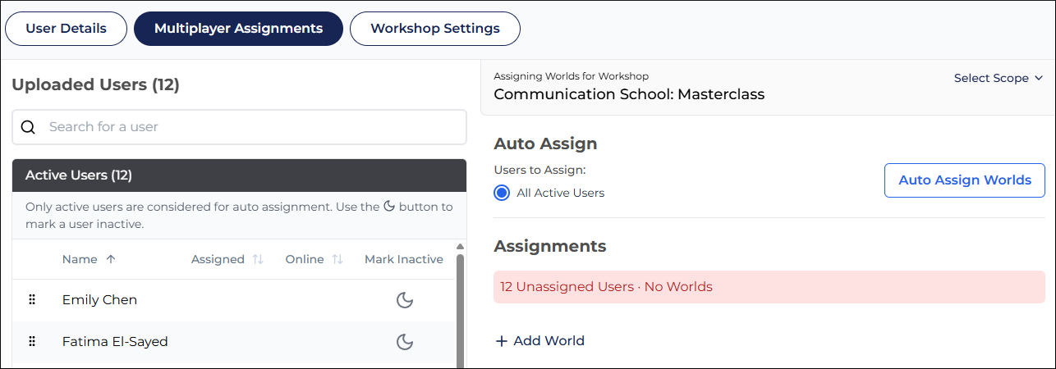The height and width of the screenshot is (369, 1056).
Task: Open the Select Scope dropdown
Action: tap(998, 78)
